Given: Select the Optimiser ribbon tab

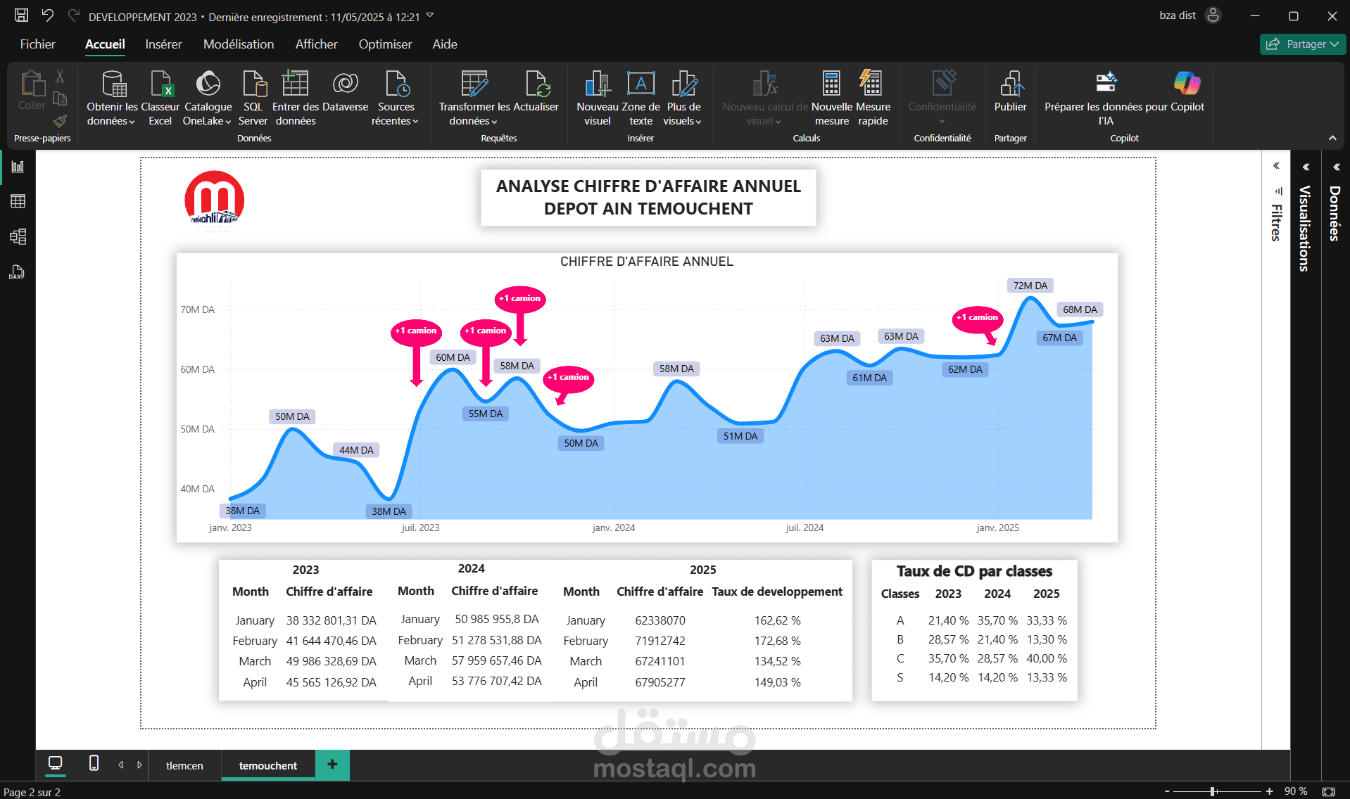Looking at the screenshot, I should point(385,44).
